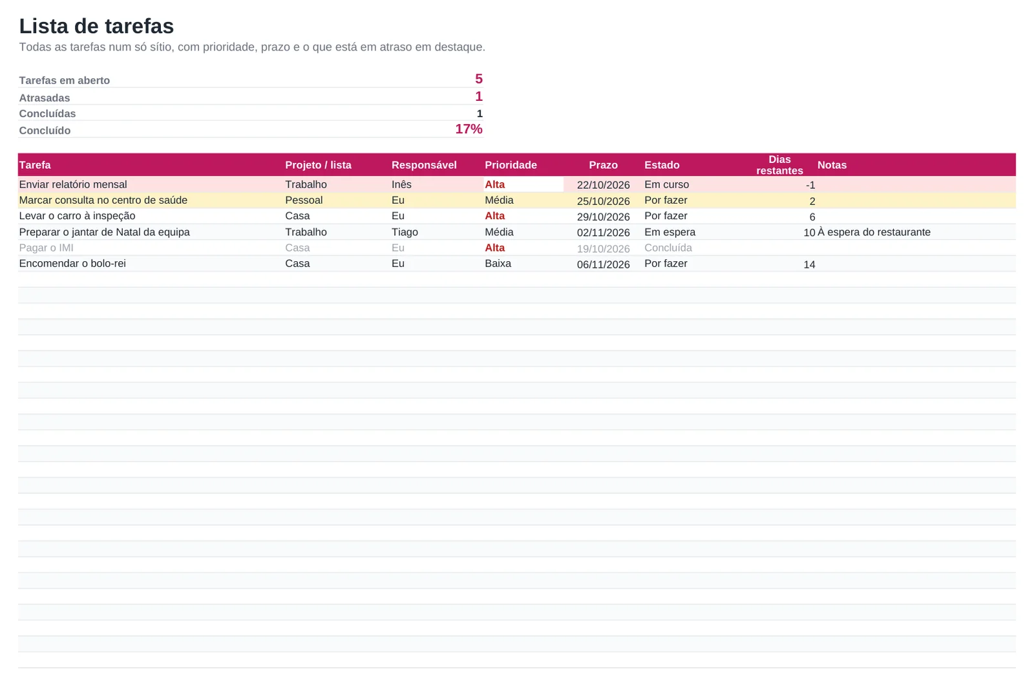1034x686 pixels.
Task: Click the responsible cell 'Tiago'
Action: coord(405,232)
